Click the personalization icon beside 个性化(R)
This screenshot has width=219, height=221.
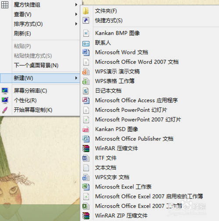(5, 100)
